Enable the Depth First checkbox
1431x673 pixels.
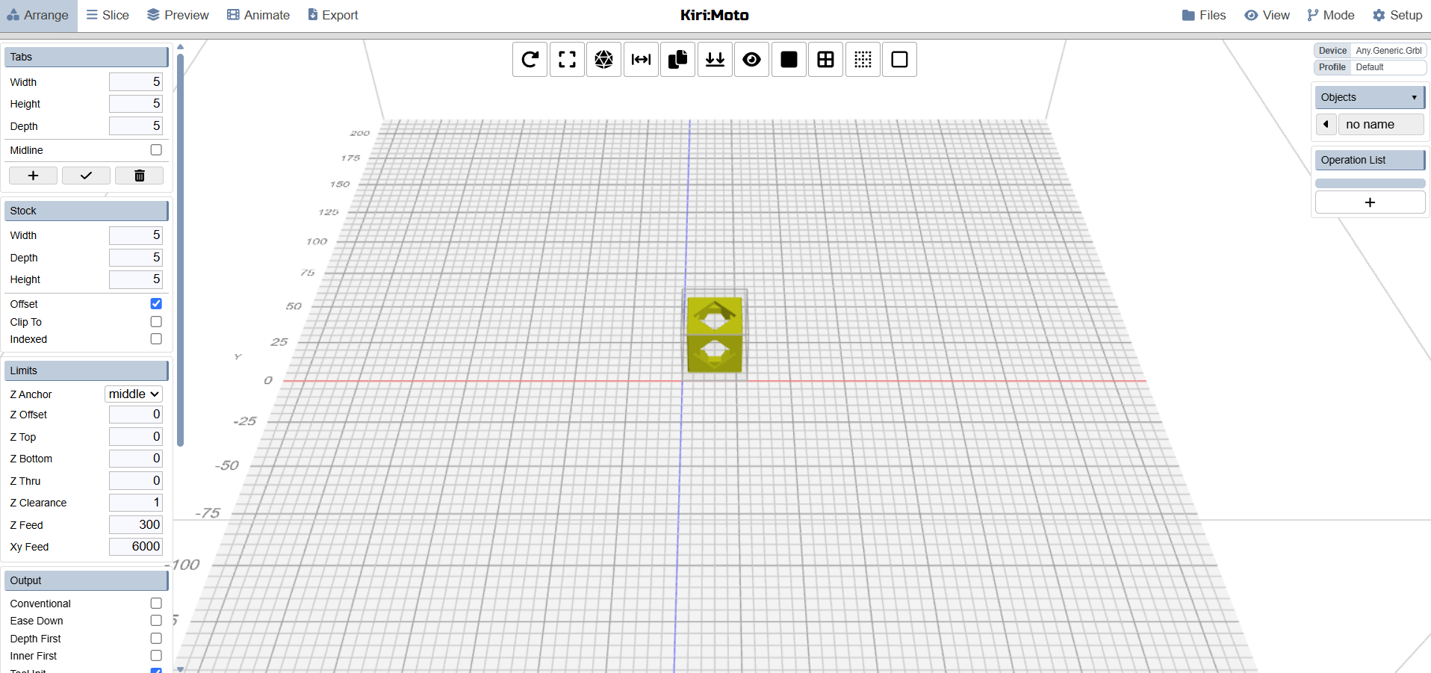156,639
